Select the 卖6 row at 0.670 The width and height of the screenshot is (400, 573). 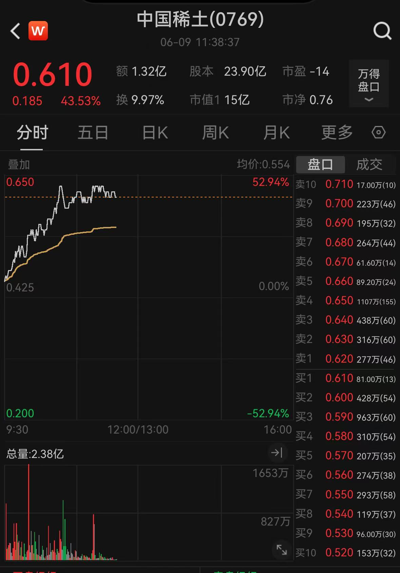345,262
